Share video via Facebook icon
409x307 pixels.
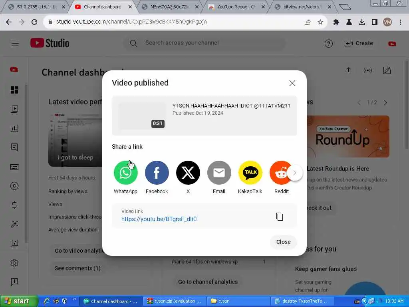[x=157, y=173]
